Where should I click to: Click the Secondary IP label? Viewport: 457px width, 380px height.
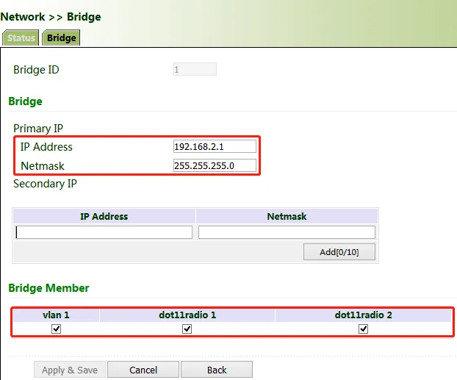pos(45,184)
